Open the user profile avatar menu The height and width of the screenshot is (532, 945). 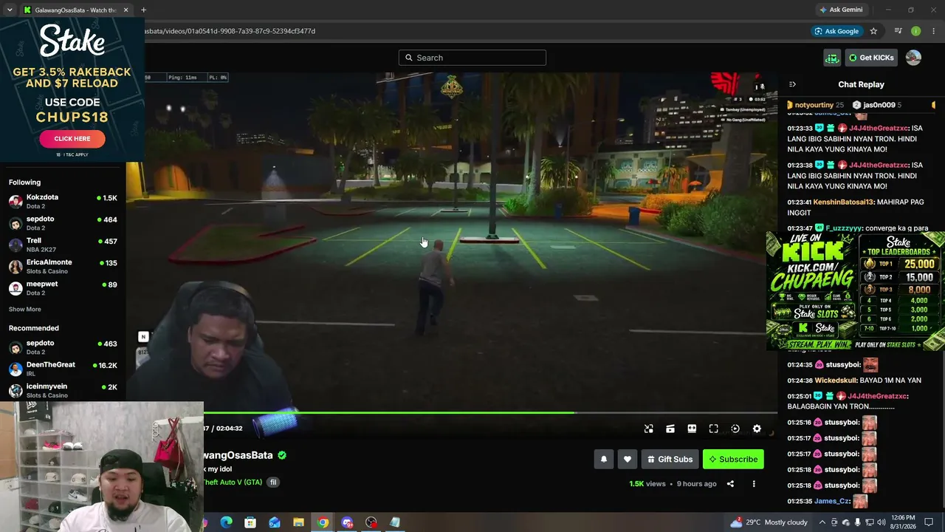(913, 58)
